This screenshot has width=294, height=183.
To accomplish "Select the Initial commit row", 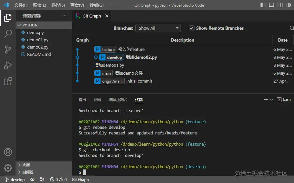I will pyautogui.click(x=183, y=81).
